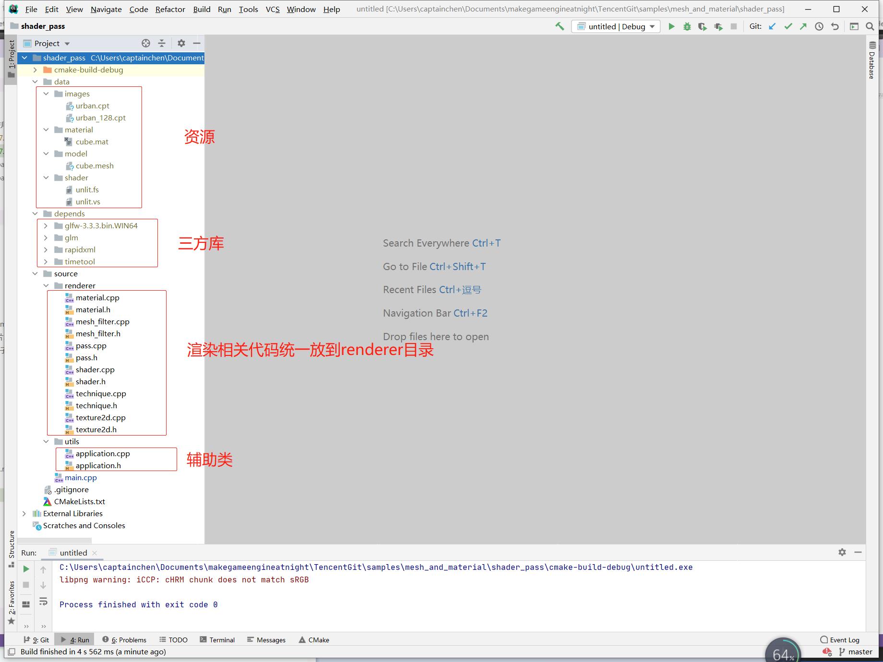Image resolution: width=883 pixels, height=662 pixels.
Task: Open Project panel settings gear
Action: coord(181,43)
